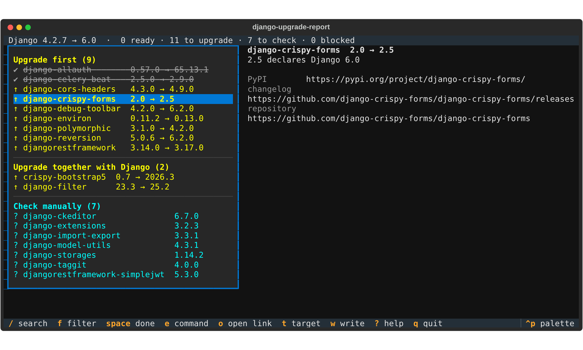Open the ^p palette command
The width and height of the screenshot is (583, 350).
pyautogui.click(x=550, y=324)
